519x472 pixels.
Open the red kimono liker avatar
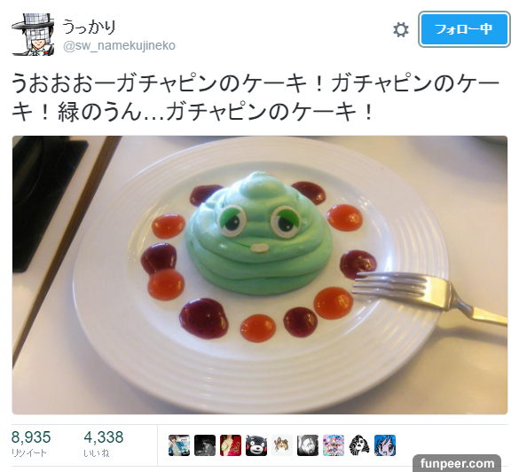(x=231, y=445)
